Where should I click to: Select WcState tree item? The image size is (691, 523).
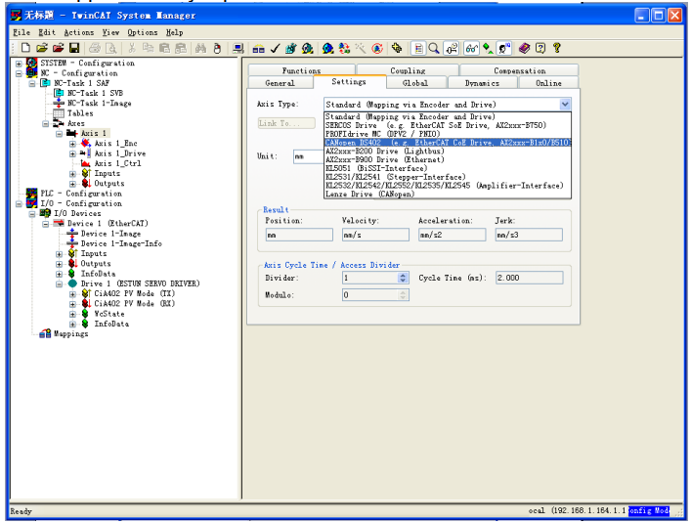click(108, 314)
